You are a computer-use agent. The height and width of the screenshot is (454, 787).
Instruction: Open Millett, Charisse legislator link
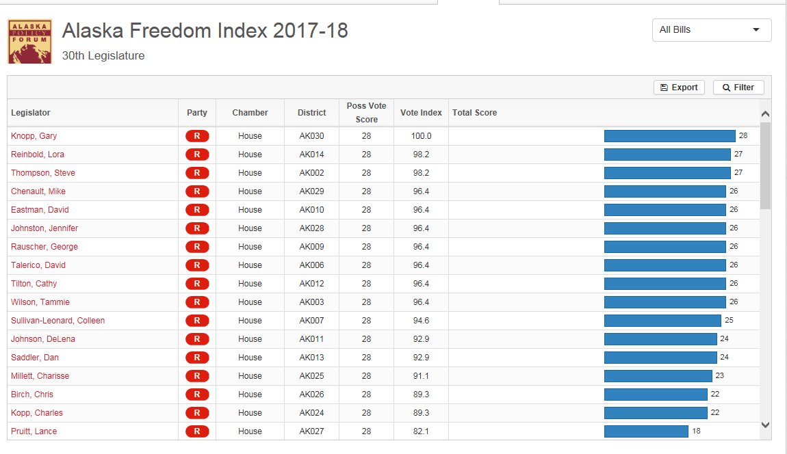(x=40, y=376)
